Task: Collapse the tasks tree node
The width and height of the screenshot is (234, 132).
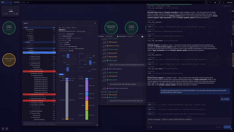Action: [26, 42]
